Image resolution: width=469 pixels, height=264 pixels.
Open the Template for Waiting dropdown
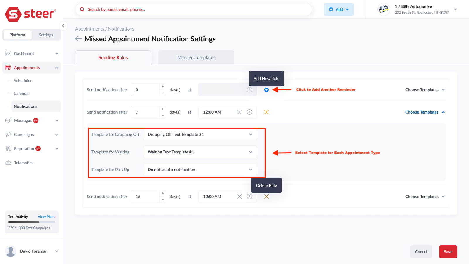click(x=199, y=152)
